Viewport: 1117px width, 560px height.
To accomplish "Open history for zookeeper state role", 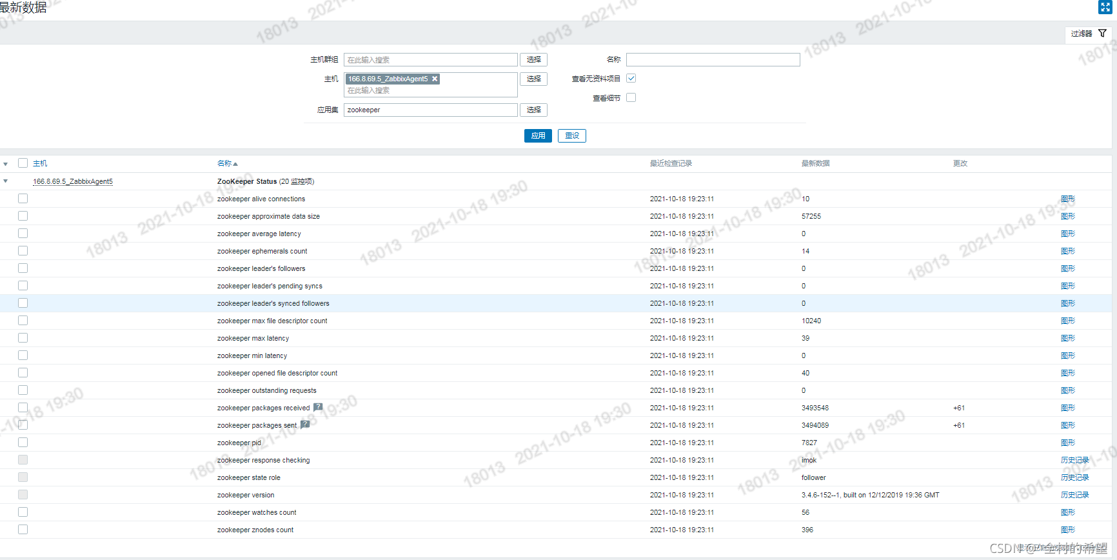I will 1075,477.
